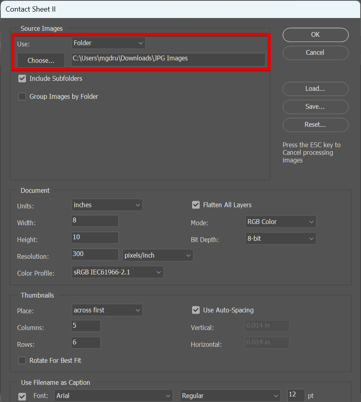Image resolution: width=361 pixels, height=402 pixels.
Task: Open the RGB Color mode dropdown
Action: click(280, 222)
